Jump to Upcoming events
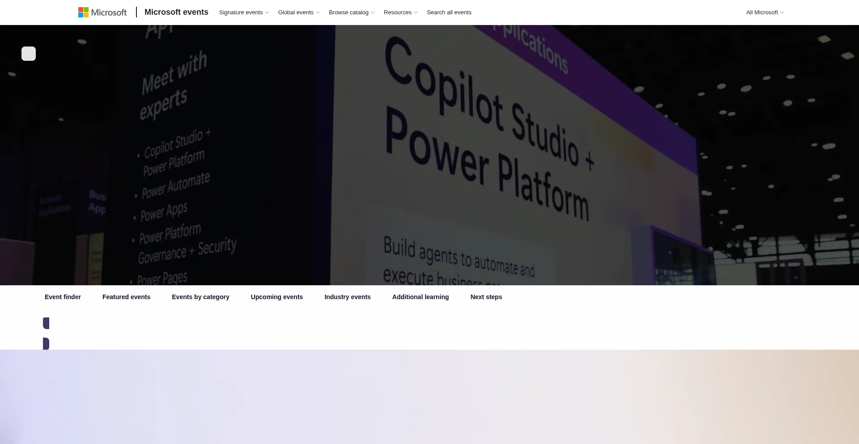859x444 pixels. [277, 297]
